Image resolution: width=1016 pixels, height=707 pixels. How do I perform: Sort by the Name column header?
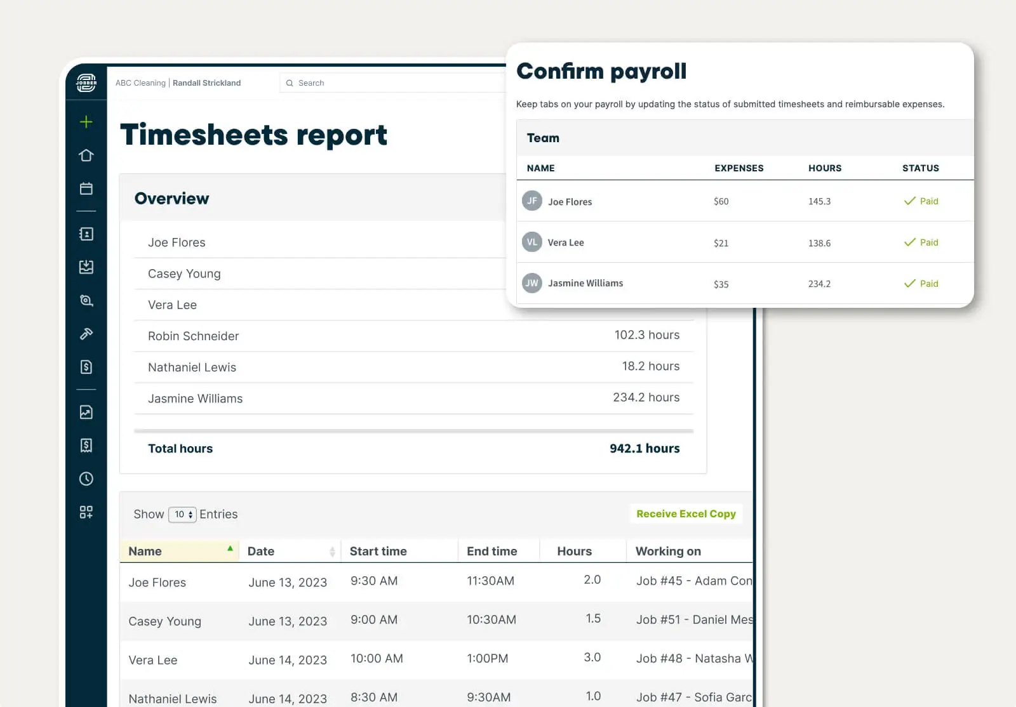(x=179, y=551)
